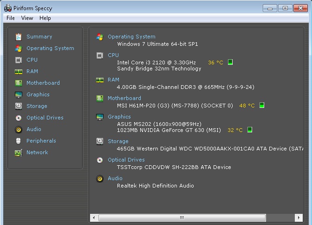Open the Optical Drives heading link in summary
The height and width of the screenshot is (225, 312).
tap(126, 160)
